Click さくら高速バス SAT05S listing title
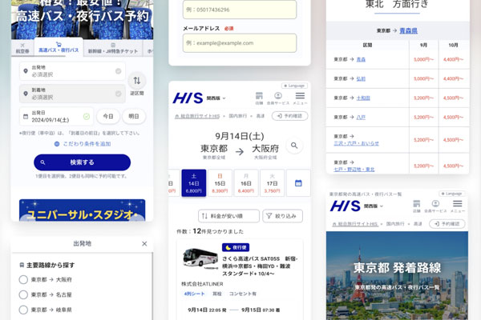 (260, 266)
